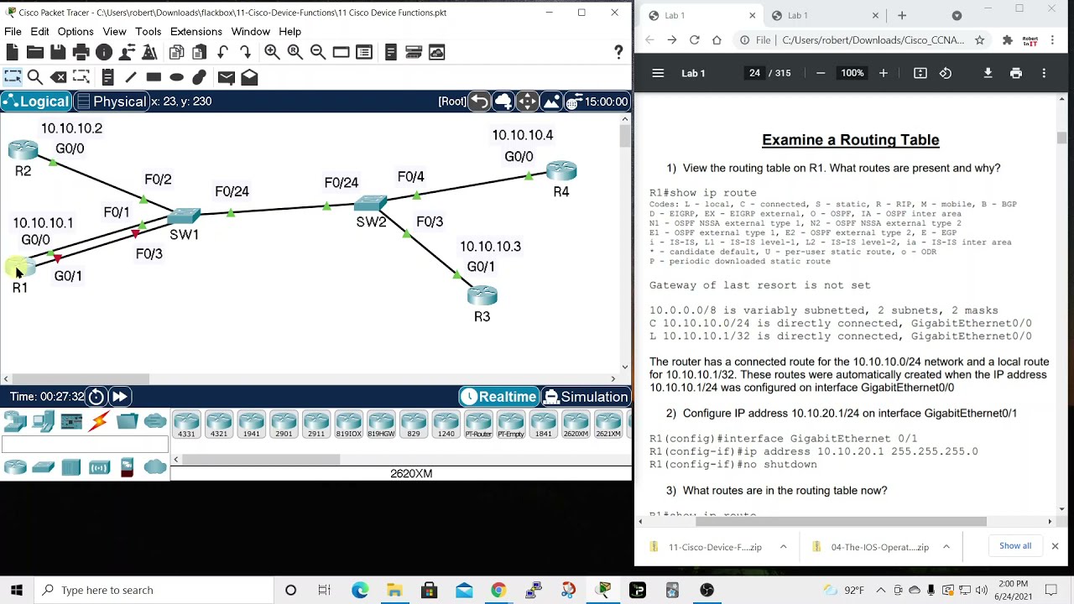Open the Extensions menu
1074x604 pixels.
pos(196,32)
